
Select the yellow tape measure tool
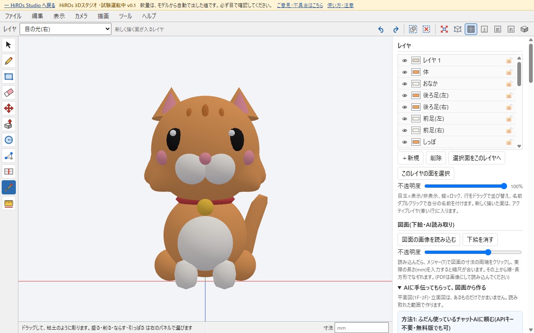(9, 203)
